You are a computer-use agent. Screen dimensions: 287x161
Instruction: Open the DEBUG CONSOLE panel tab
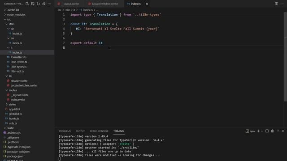pos(99,131)
